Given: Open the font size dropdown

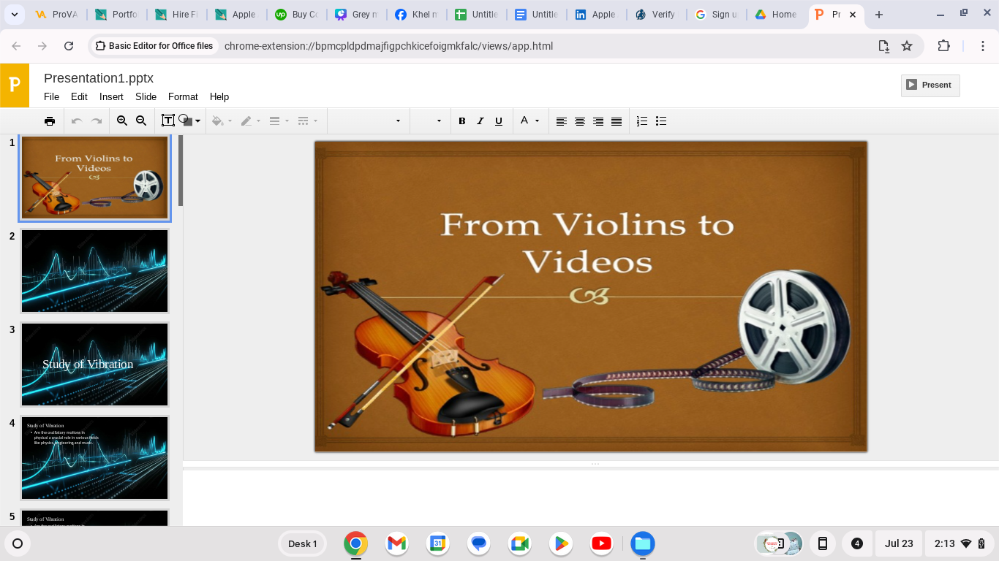Looking at the screenshot, I should 429,121.
